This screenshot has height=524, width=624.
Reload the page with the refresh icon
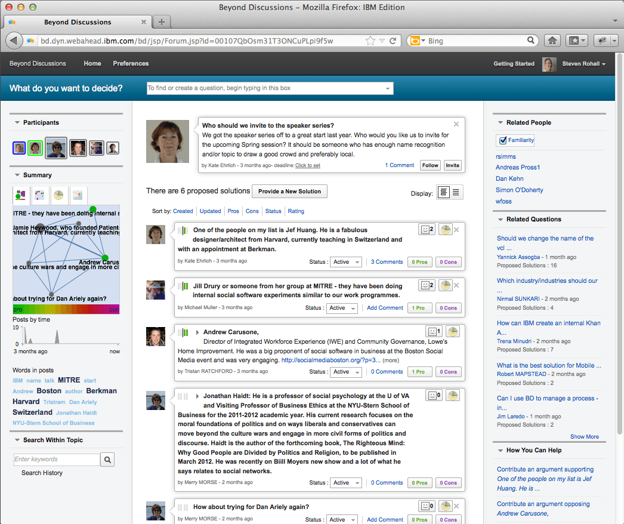393,41
